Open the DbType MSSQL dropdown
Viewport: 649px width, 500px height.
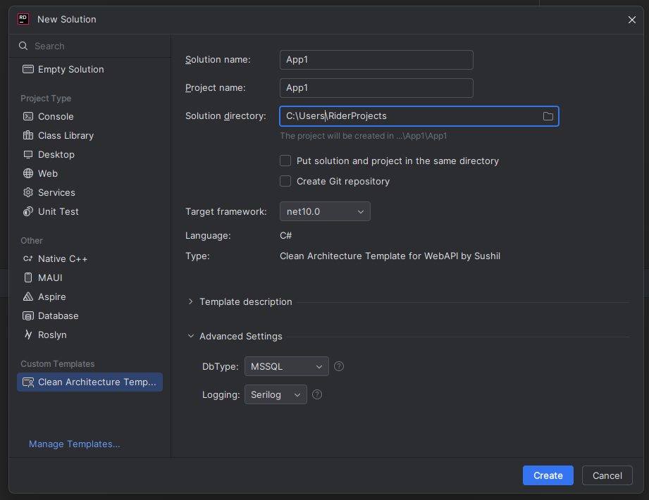[287, 366]
